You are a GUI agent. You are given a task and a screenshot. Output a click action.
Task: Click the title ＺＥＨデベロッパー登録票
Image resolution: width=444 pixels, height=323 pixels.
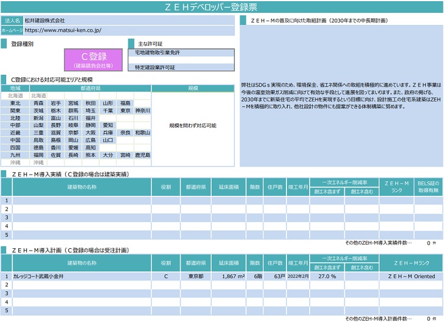(211, 7)
